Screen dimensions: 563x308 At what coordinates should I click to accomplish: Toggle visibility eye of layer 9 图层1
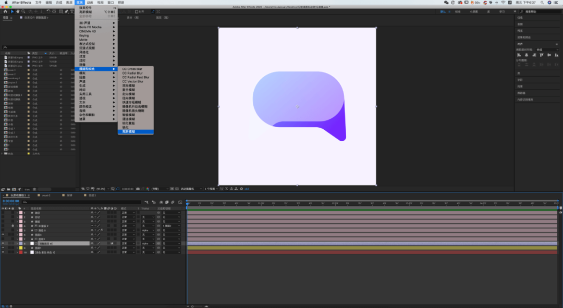pos(3,248)
